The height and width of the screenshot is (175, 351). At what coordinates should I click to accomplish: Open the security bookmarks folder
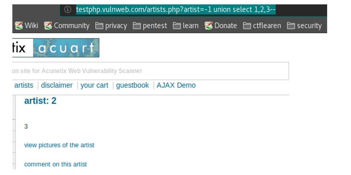click(304, 26)
